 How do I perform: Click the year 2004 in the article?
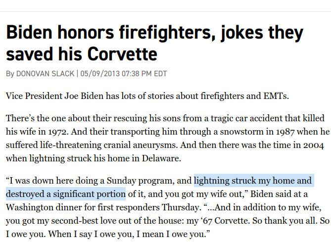coord(314,145)
